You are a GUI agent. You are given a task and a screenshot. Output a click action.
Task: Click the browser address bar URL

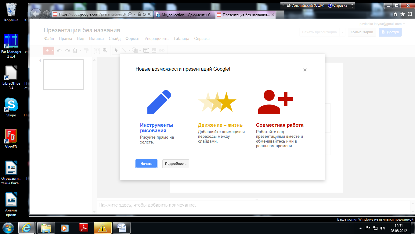coord(92,14)
